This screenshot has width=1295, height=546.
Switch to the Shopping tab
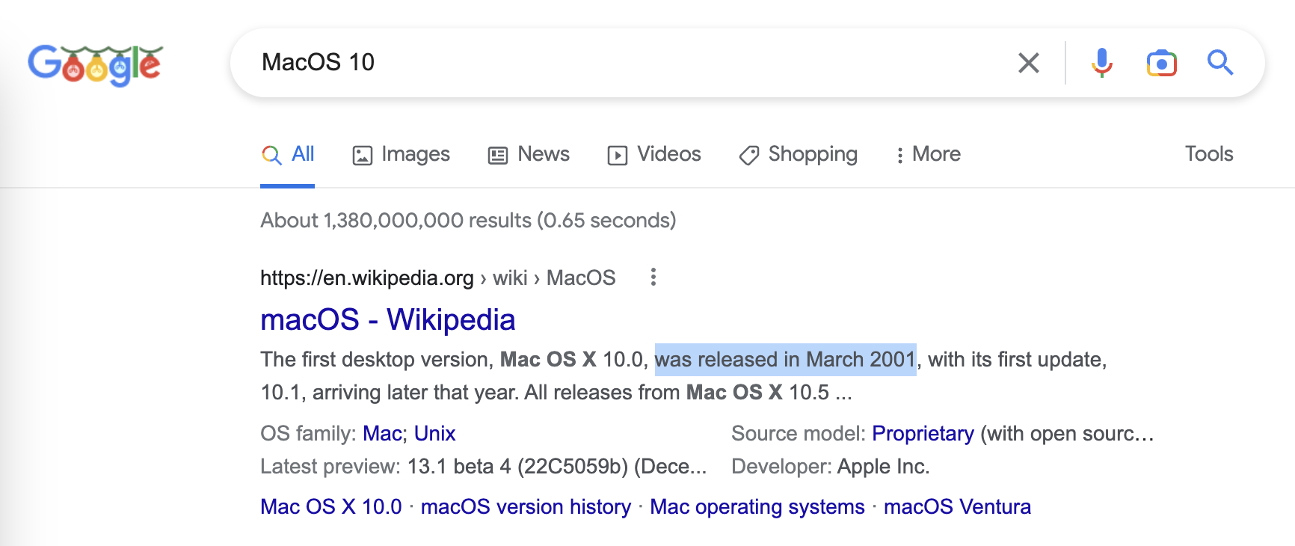coord(798,155)
